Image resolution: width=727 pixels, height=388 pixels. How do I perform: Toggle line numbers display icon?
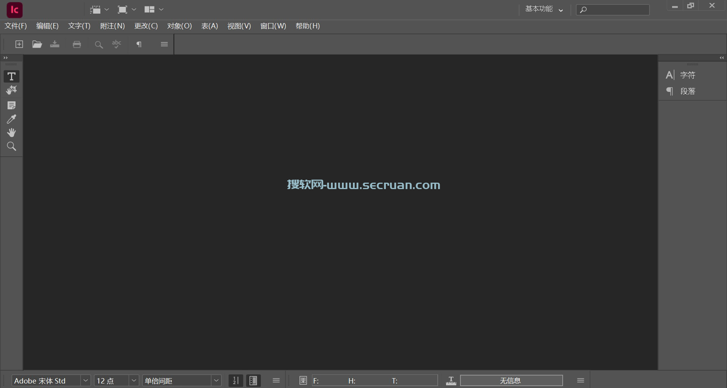(236, 380)
